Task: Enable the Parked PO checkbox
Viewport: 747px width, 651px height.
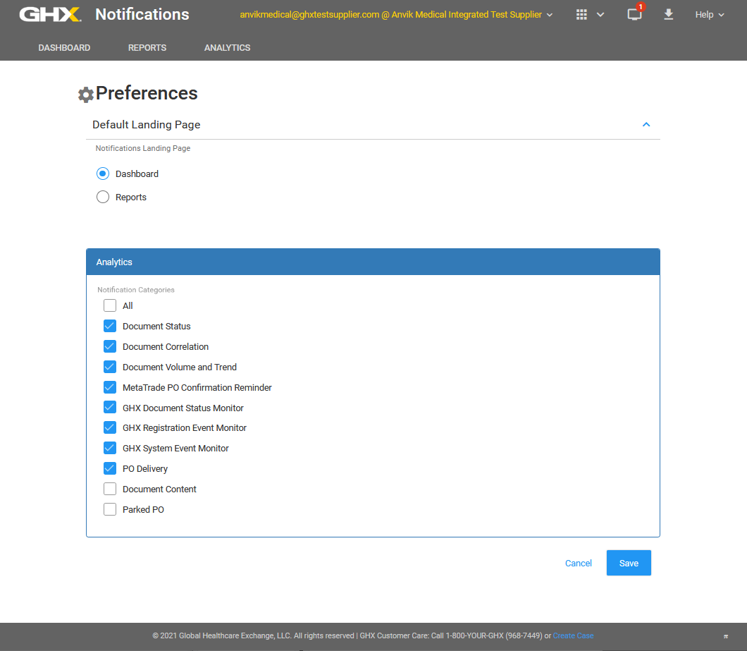Action: point(110,510)
